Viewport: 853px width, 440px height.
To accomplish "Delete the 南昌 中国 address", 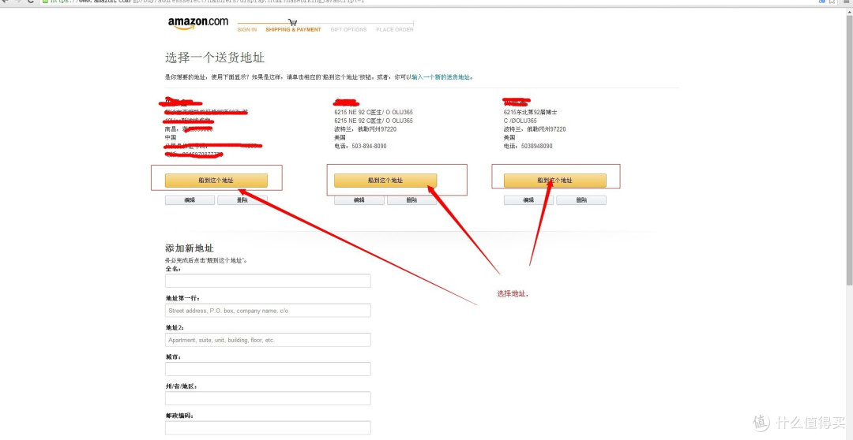I will [242, 200].
